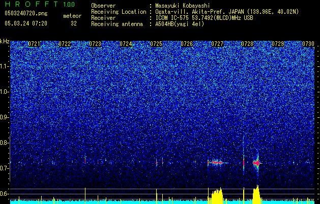Click the yellow power peak below the 0728 burst

point(257,194)
